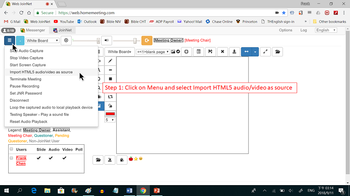Screen dimensions: 350x196
Task: Click the hamburger menu button
Action: [10, 40]
